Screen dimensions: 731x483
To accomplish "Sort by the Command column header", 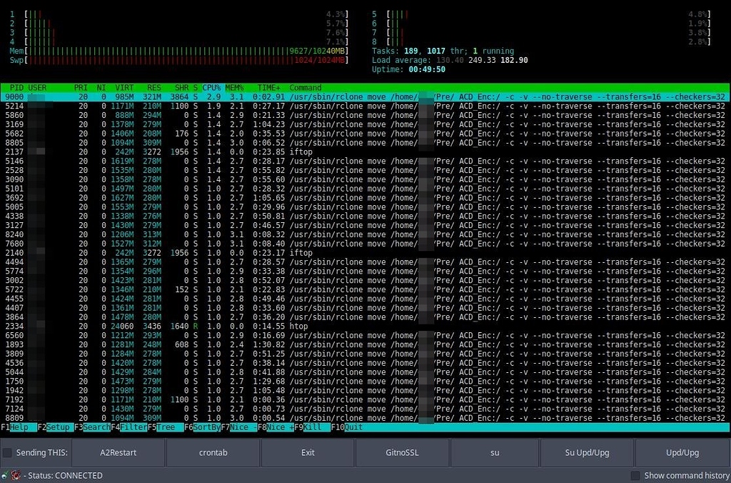I will (306, 88).
